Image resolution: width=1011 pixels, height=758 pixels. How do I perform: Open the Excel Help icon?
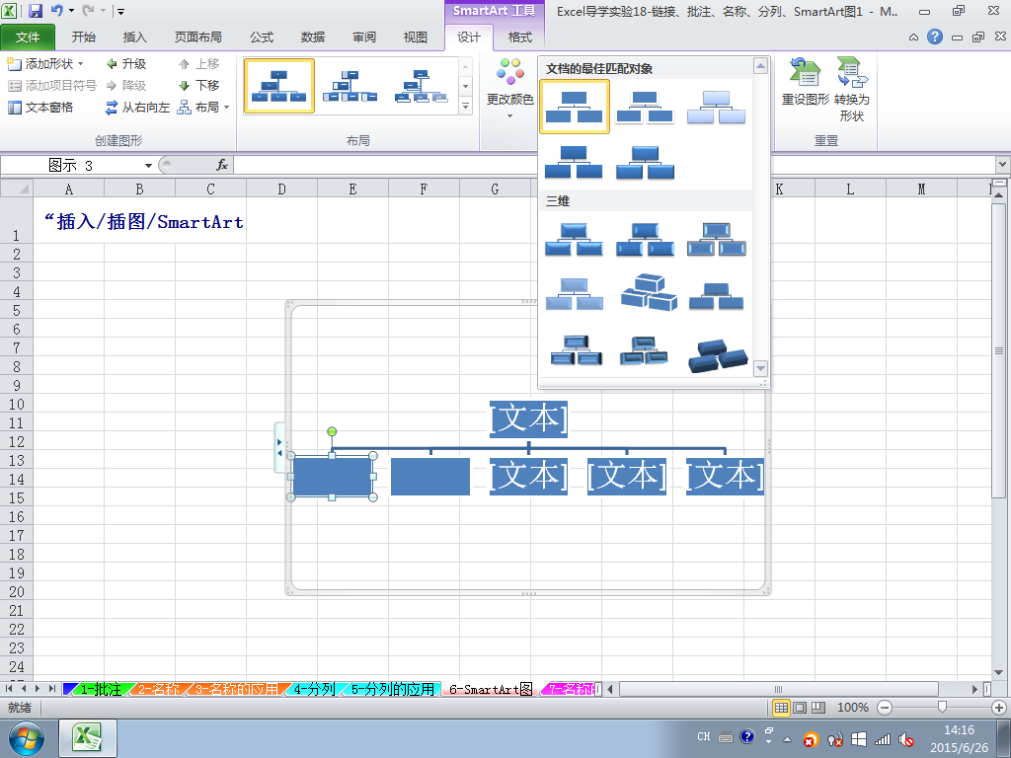point(935,37)
